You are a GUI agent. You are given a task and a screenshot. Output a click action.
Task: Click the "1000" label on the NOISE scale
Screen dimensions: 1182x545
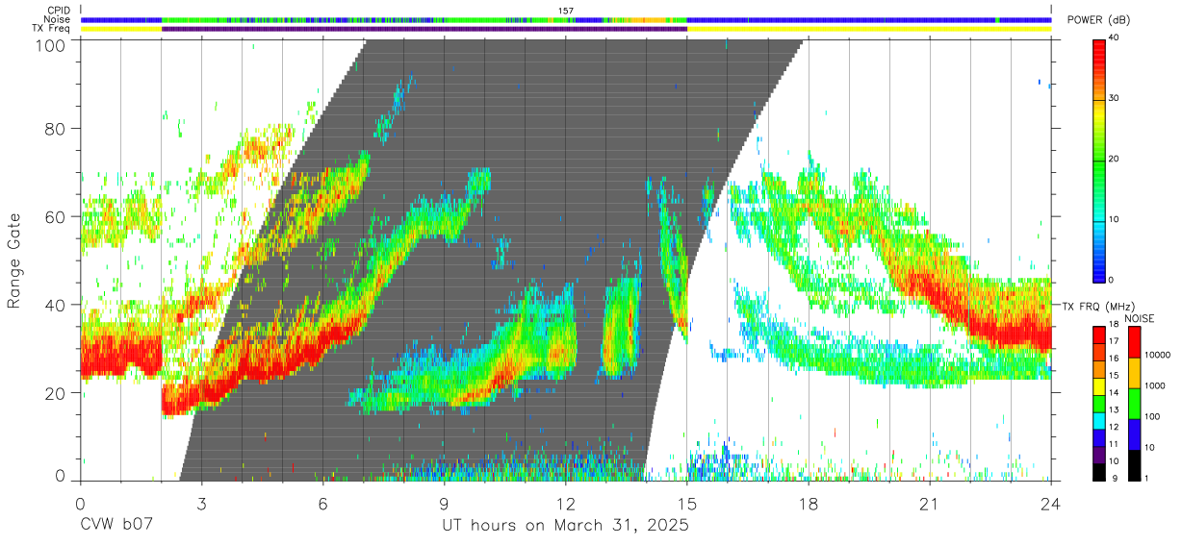click(1154, 386)
